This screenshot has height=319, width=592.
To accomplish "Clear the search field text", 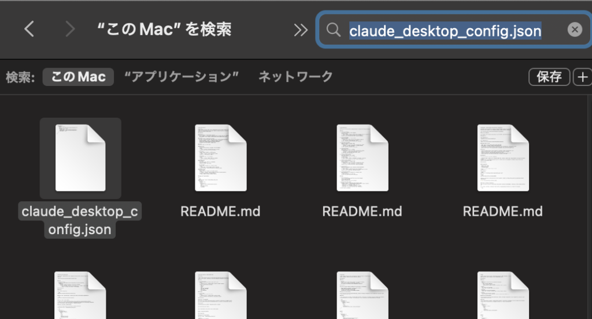I will (x=575, y=29).
